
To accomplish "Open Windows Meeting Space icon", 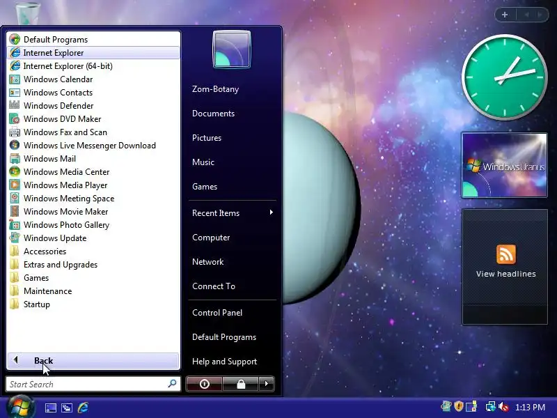I will click(x=15, y=199).
